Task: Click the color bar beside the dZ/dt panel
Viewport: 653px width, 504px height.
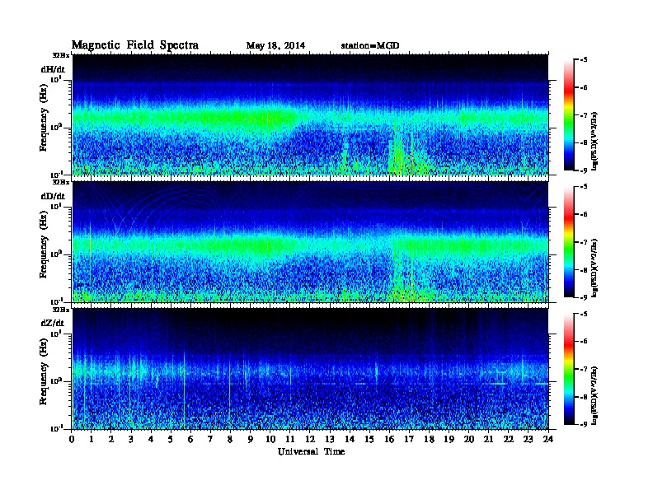Action: click(x=569, y=369)
